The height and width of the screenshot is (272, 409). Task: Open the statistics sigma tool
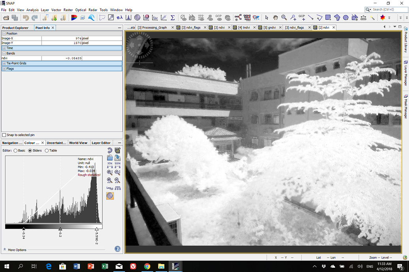[x=172, y=17]
